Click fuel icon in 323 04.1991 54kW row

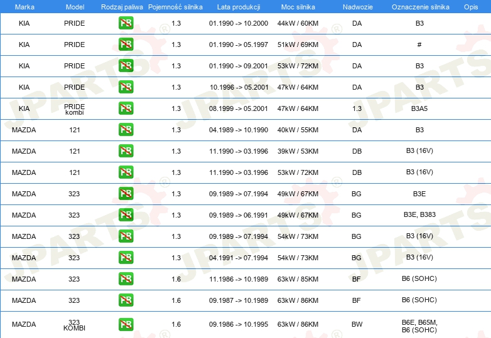(126, 257)
